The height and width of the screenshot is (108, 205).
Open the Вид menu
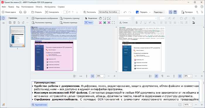click(18, 7)
